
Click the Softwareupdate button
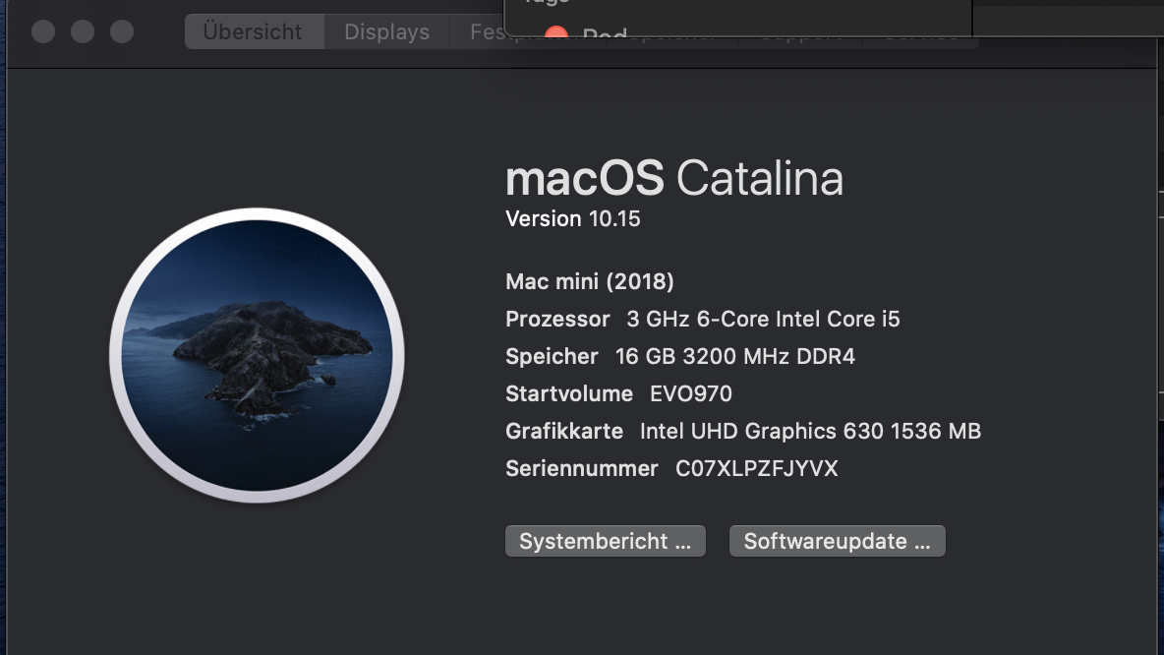(x=837, y=541)
